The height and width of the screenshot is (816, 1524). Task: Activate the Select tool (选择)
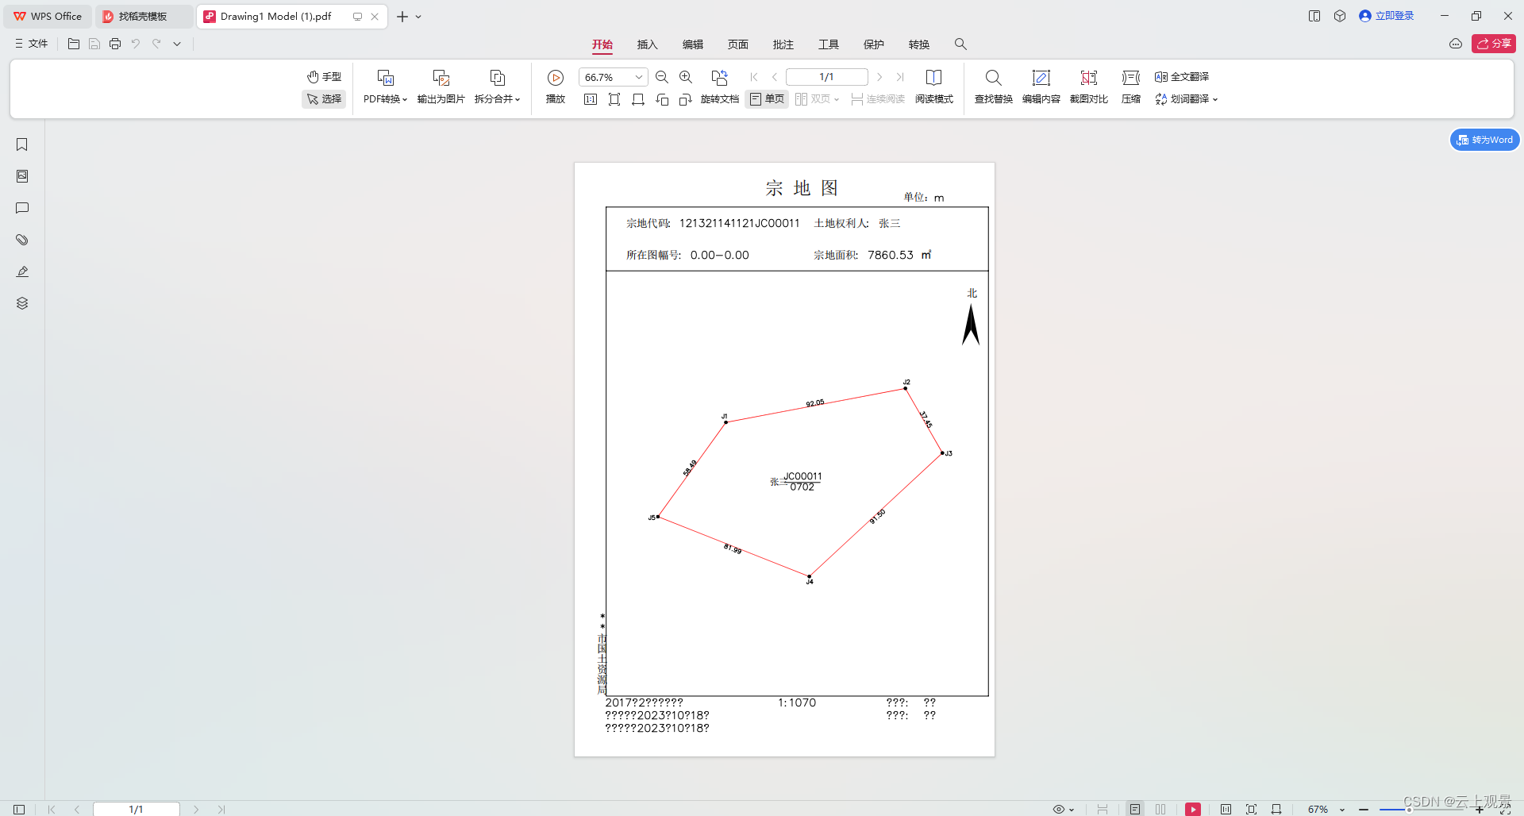pos(325,99)
